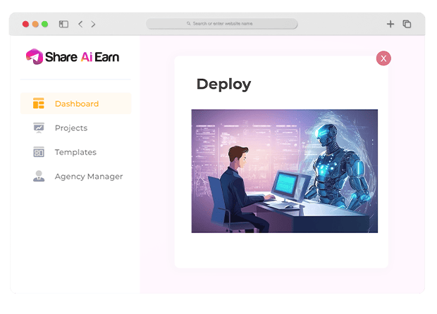
Task: Open a new tab with the plus icon
Action: coord(390,24)
